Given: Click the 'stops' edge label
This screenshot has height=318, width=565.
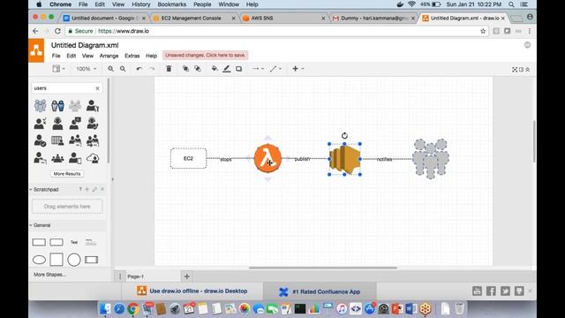Looking at the screenshot, I should click(226, 159).
